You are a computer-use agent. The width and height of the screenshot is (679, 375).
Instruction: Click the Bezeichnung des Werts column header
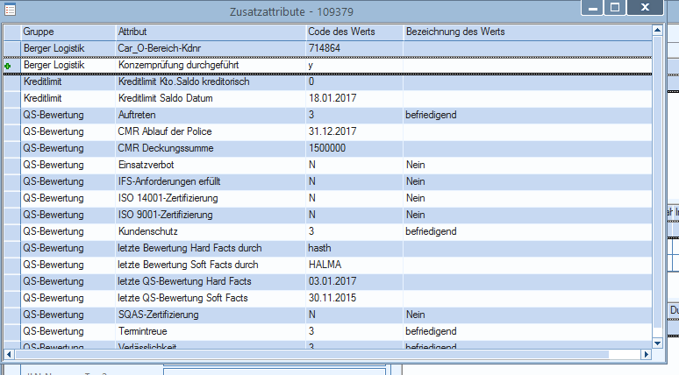point(527,32)
